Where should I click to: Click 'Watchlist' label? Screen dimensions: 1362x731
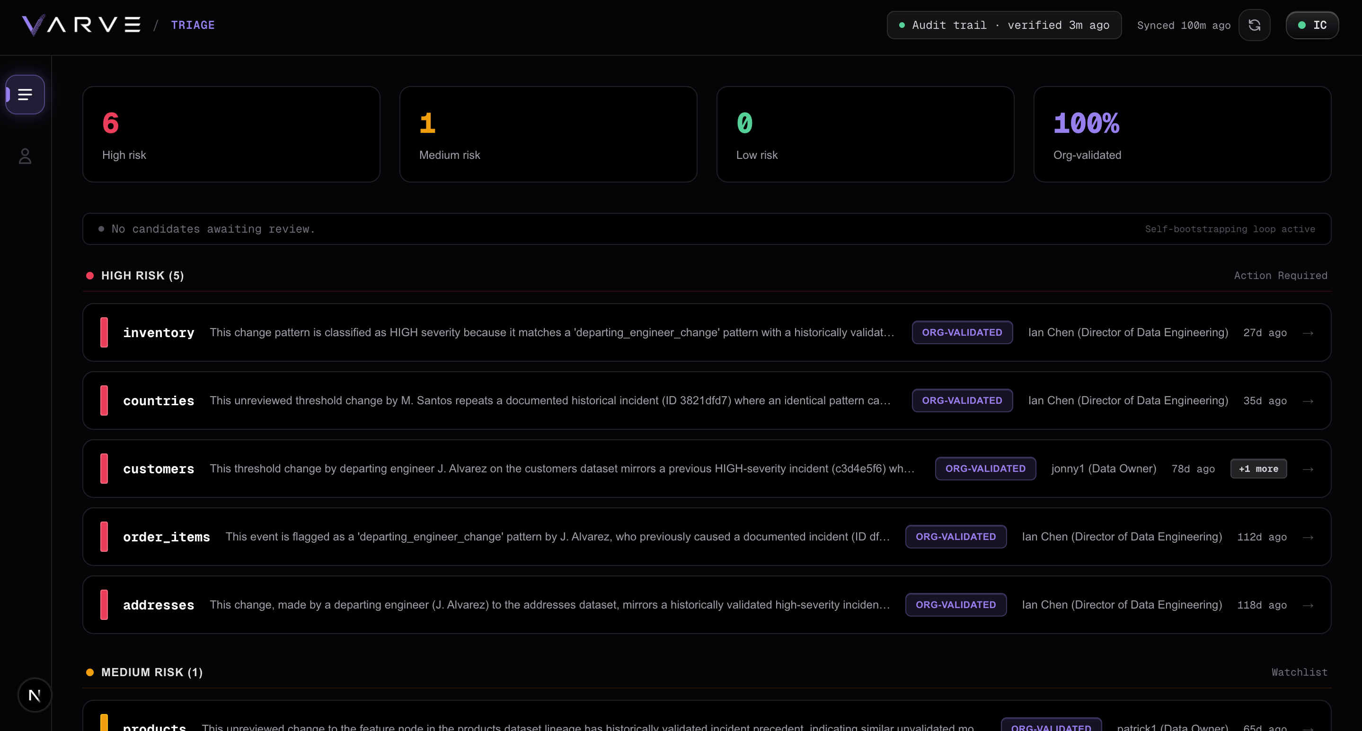(x=1299, y=672)
